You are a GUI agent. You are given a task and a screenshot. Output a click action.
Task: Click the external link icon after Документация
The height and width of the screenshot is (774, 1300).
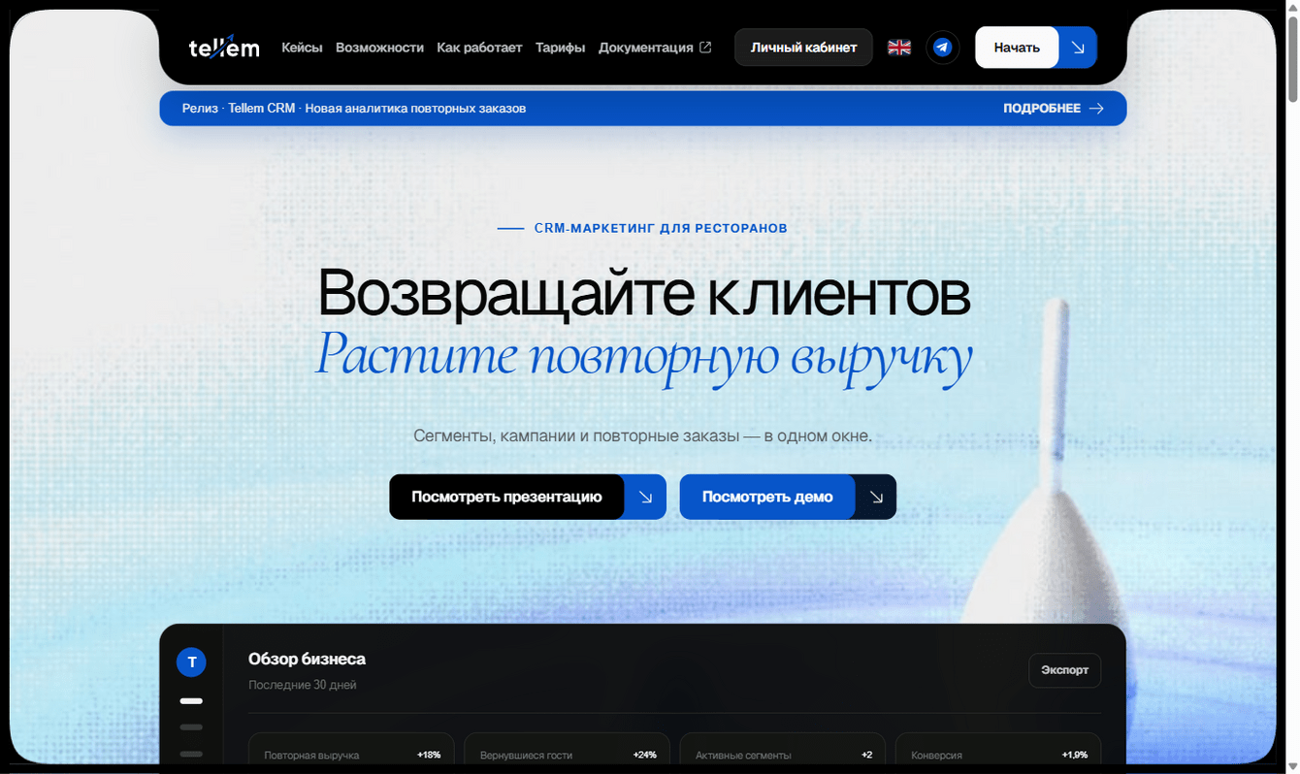pos(705,48)
